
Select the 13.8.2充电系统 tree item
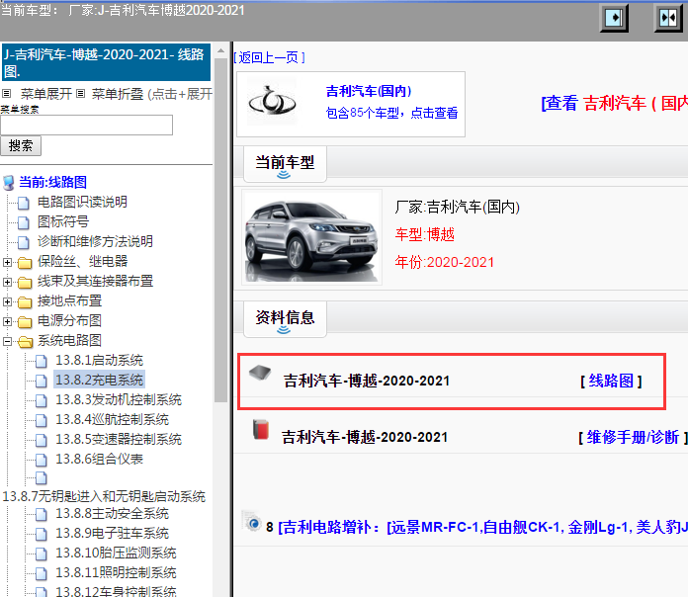99,380
